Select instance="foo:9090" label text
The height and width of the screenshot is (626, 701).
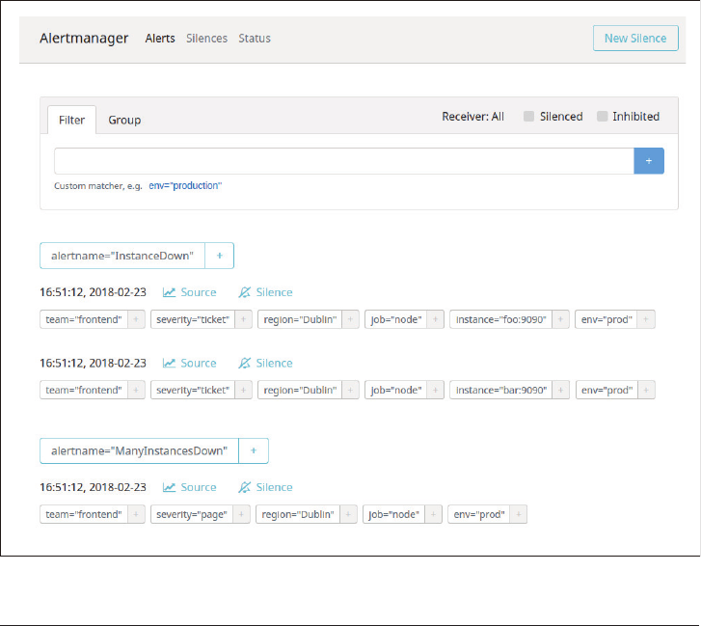[501, 319]
